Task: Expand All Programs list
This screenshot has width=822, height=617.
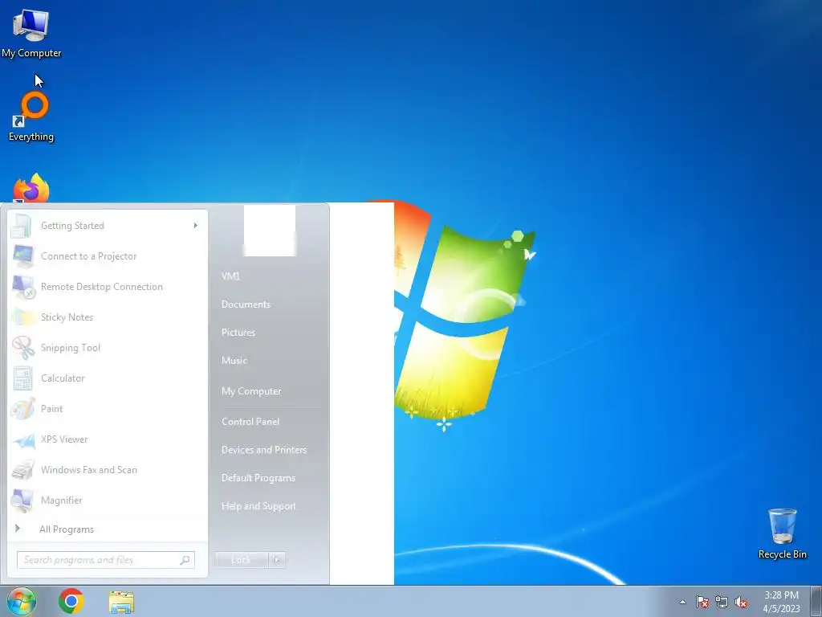Action: (67, 529)
